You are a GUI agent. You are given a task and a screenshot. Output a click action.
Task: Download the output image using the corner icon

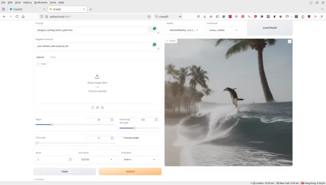[x=289, y=42]
